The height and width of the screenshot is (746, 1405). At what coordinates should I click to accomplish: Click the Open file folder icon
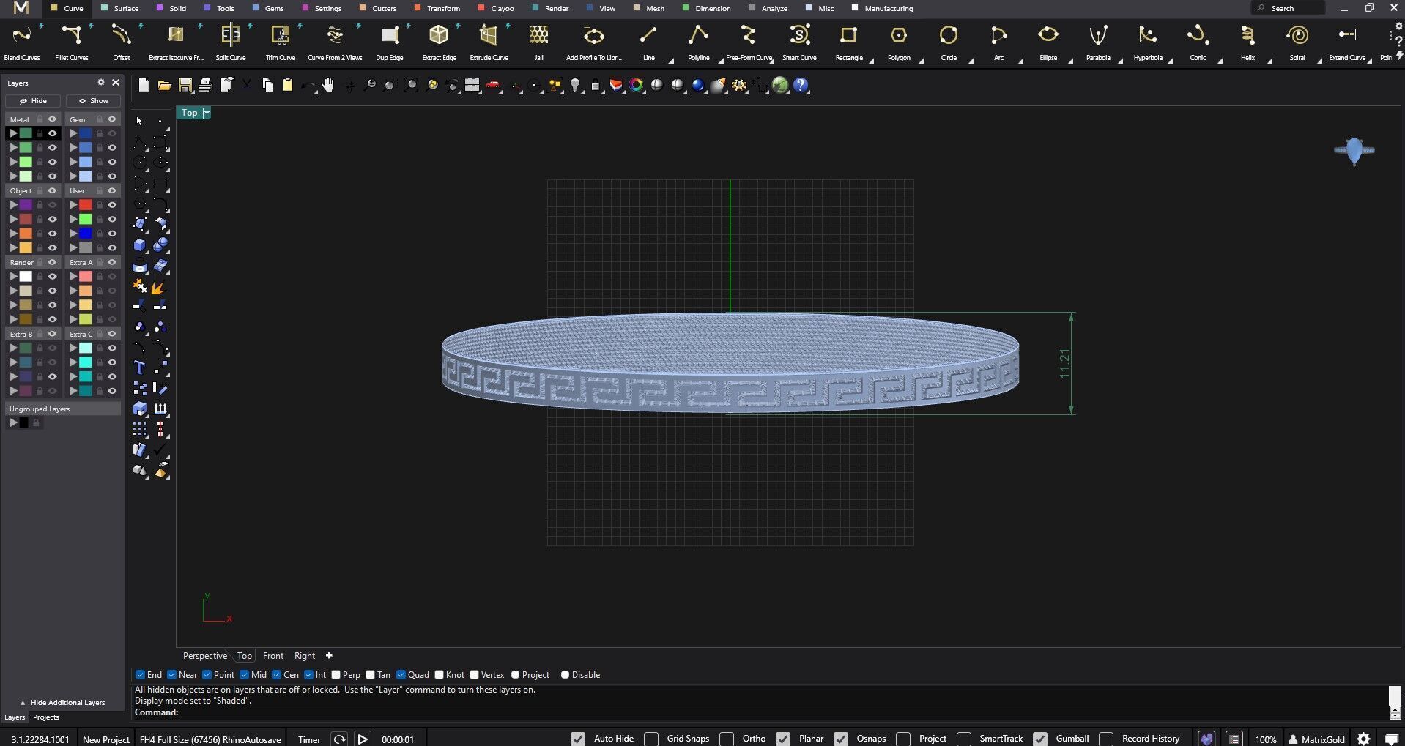[165, 86]
